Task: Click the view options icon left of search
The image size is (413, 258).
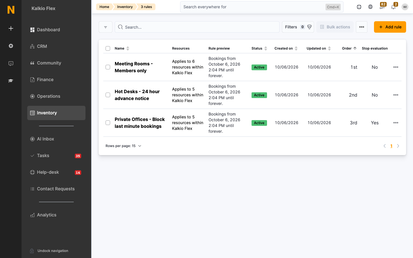Action: click(106, 27)
